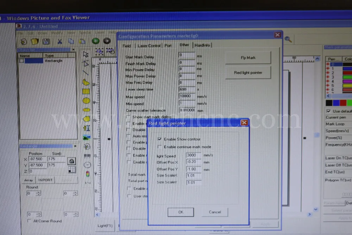Select the Timer clock tool
Viewport: 352px width, 235px height.
click(x=87, y=165)
